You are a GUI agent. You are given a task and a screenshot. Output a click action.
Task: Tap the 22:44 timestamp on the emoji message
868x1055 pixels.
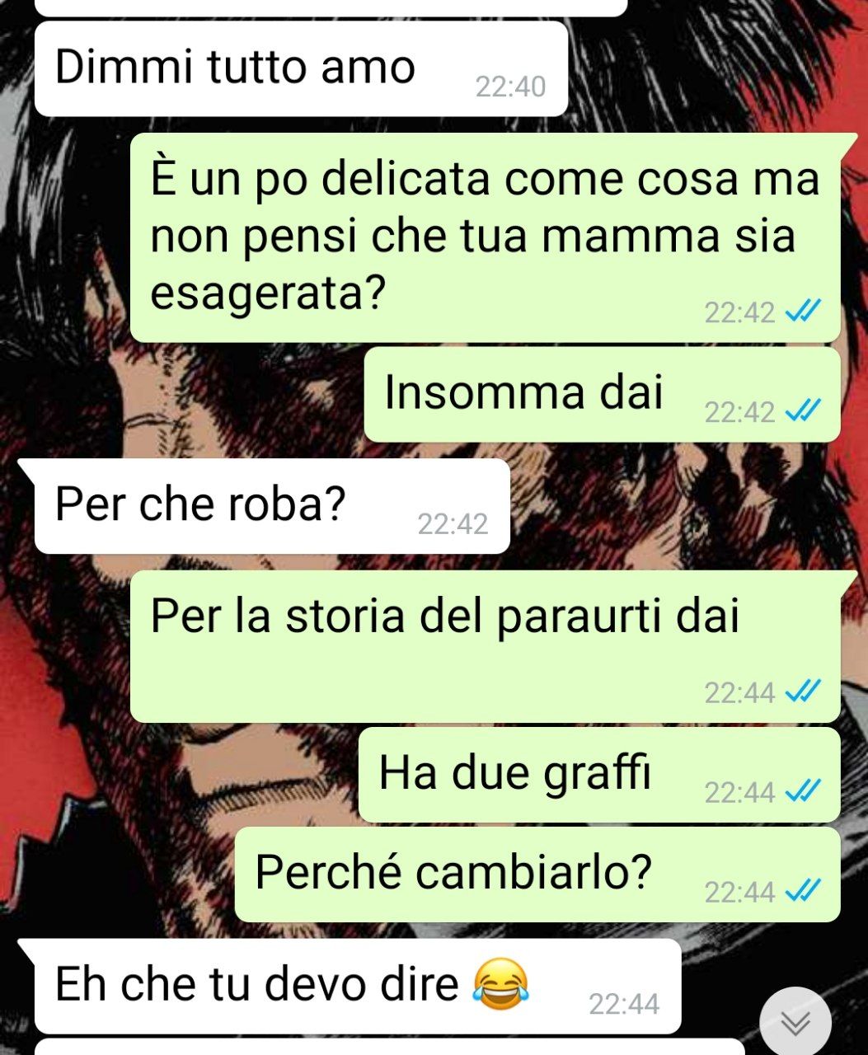[x=624, y=1004]
